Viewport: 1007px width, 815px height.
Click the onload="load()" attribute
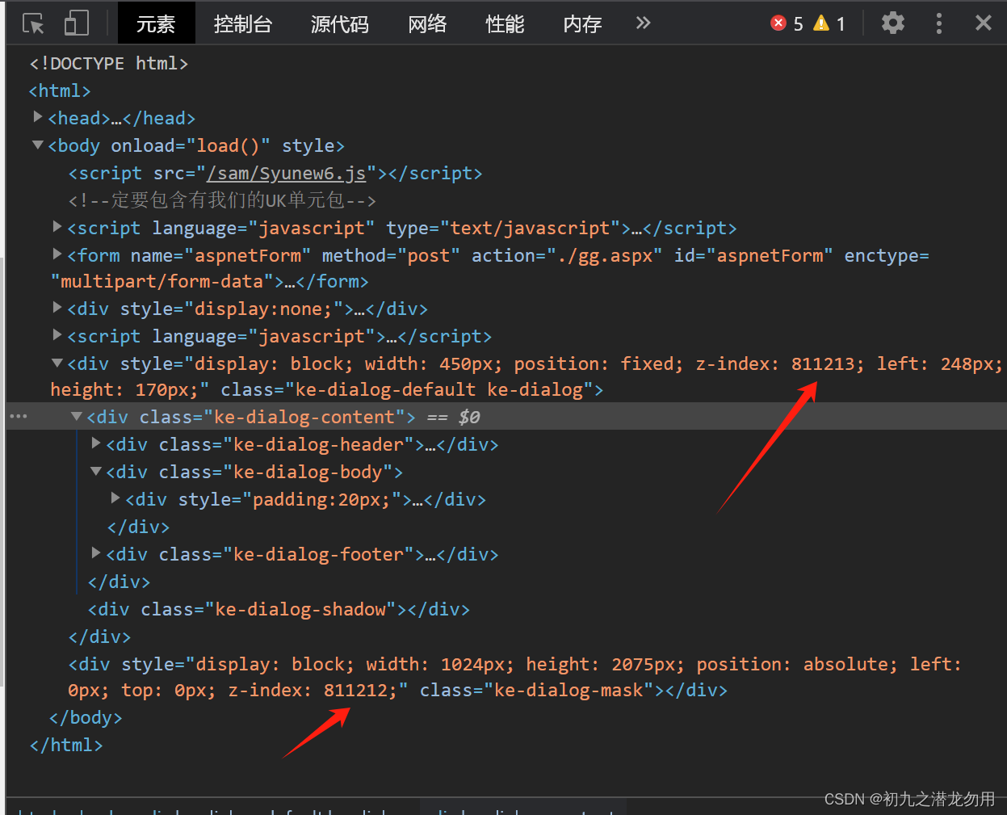pyautogui.click(x=191, y=145)
